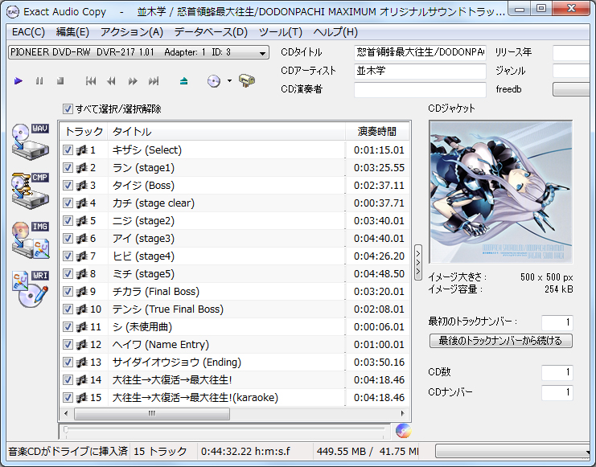Click the EAC app icon in title bar
596x467 pixels.
pyautogui.click(x=13, y=12)
